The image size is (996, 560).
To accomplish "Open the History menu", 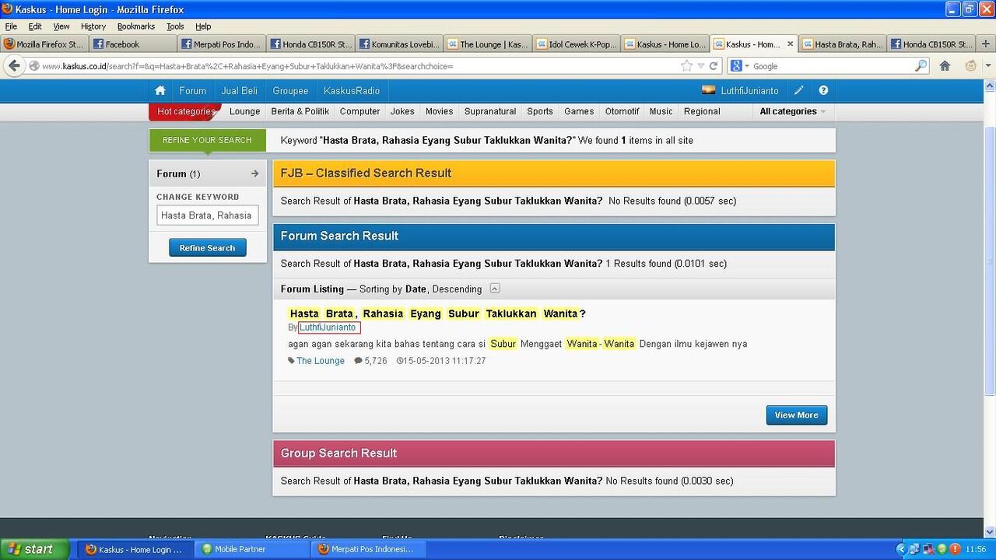I will coord(93,26).
